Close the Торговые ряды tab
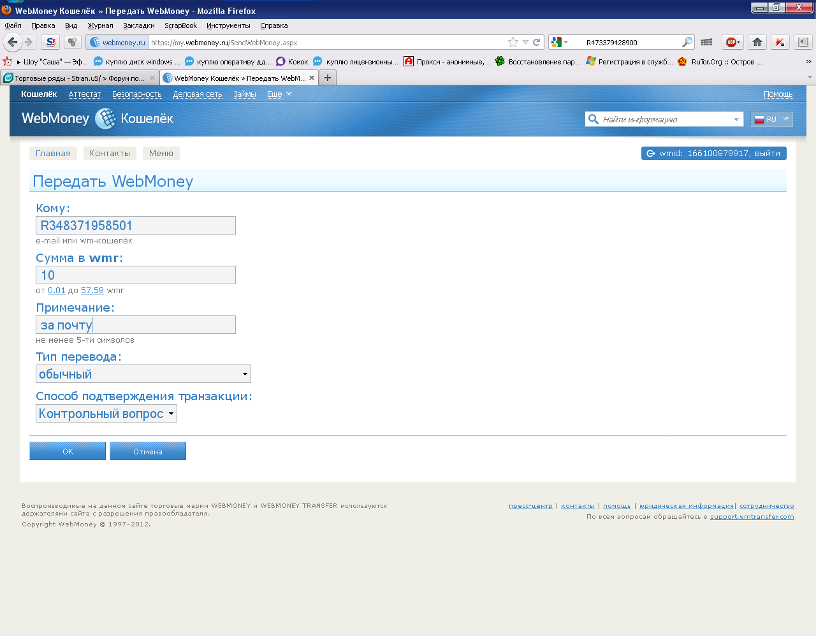This screenshot has height=636, width=816. coord(152,78)
